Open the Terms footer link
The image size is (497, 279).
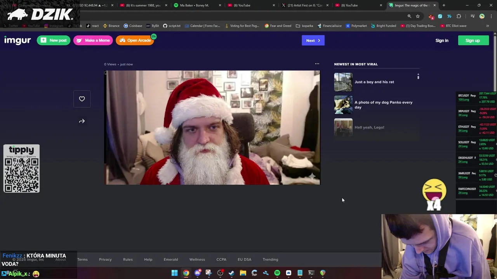coord(82,259)
